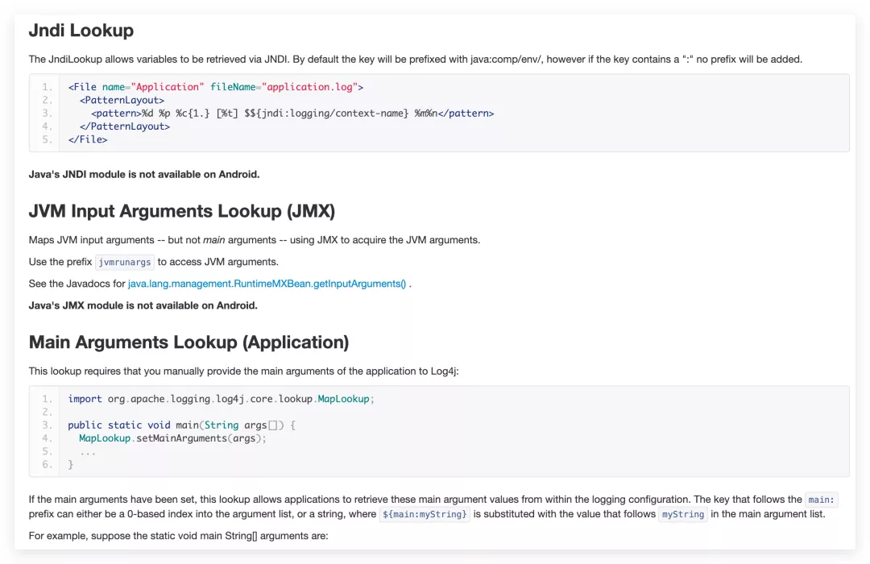Screen dimensions: 870x564
Task: Click the closing </File> tag line
Action: coord(88,139)
